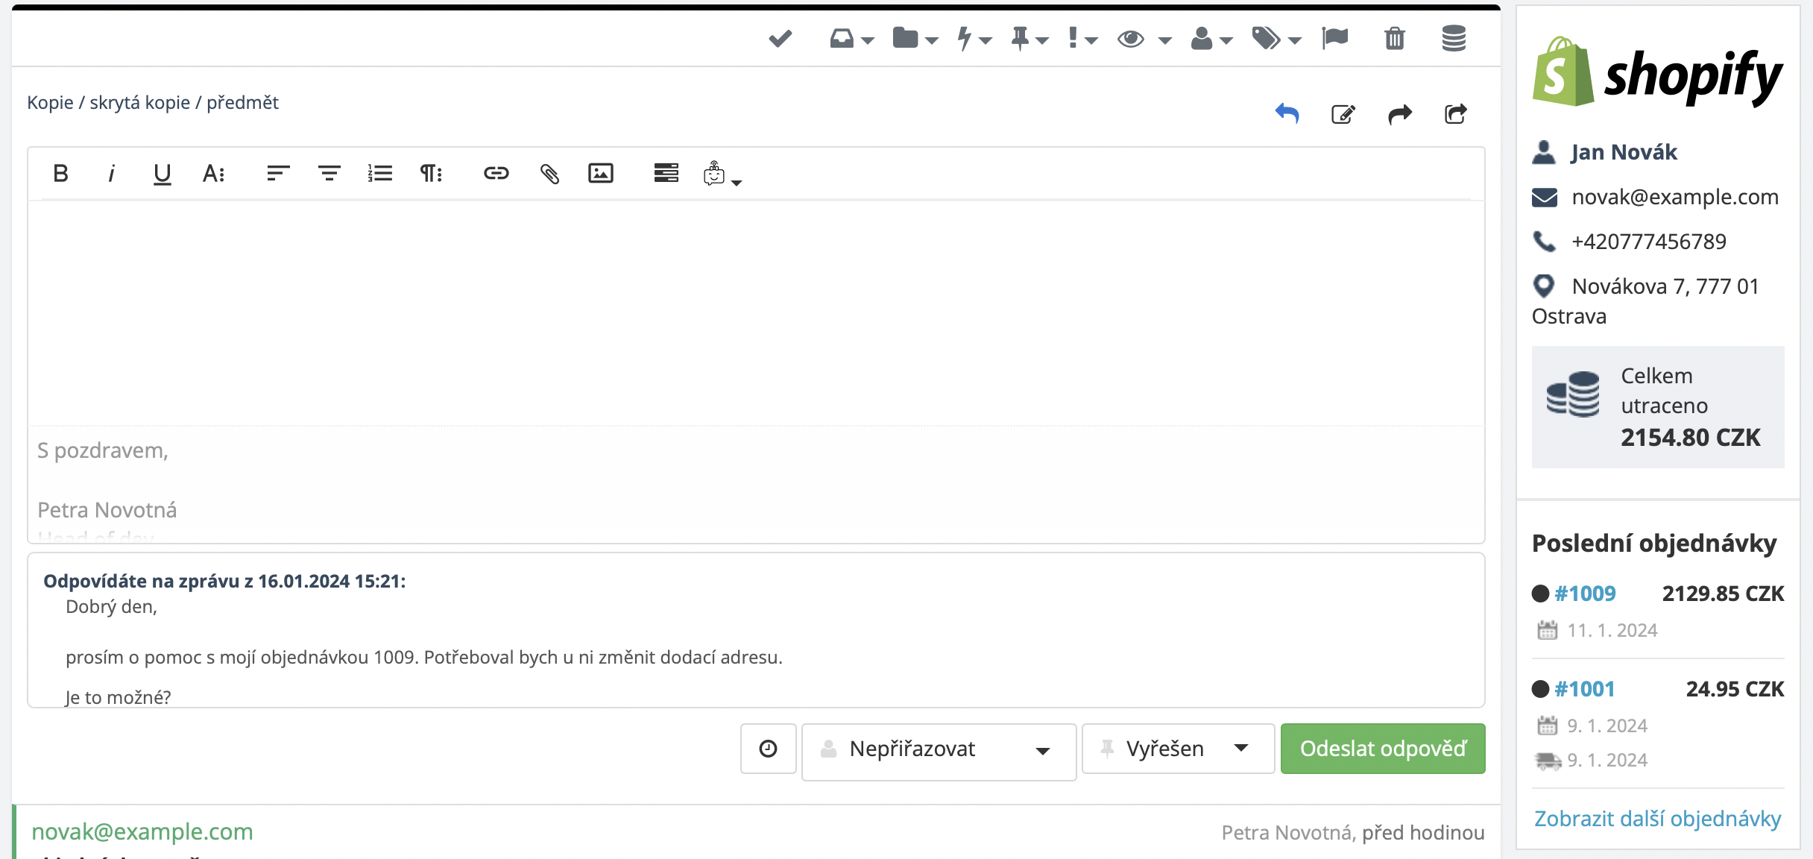1813x859 pixels.
Task: Toggle italic text formatting
Action: (111, 174)
